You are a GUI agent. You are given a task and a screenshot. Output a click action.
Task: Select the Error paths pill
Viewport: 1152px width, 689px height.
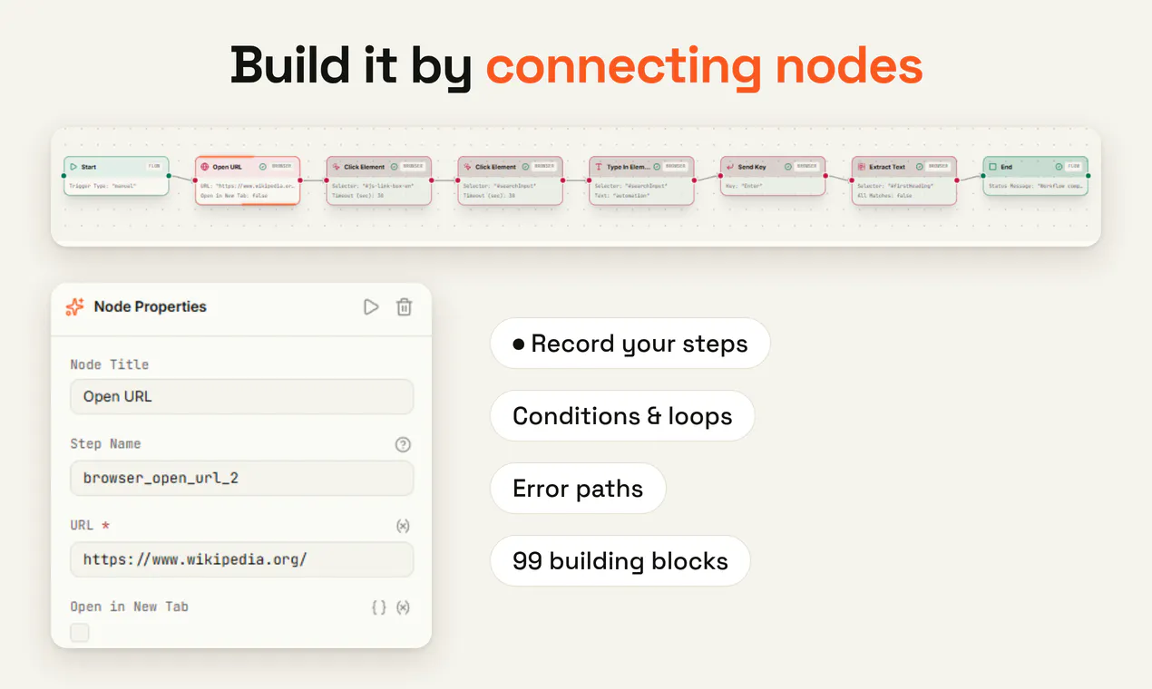click(578, 489)
